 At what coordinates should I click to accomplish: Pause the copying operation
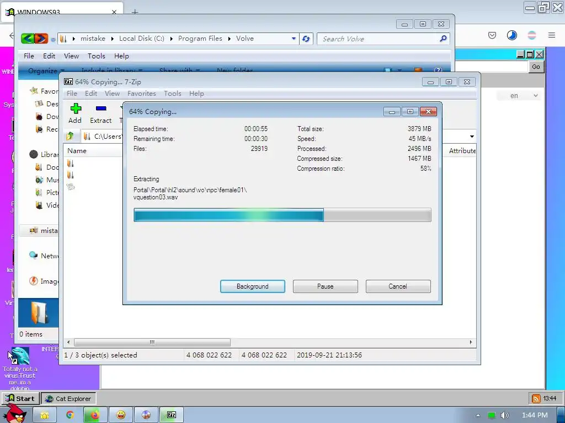[x=326, y=286]
